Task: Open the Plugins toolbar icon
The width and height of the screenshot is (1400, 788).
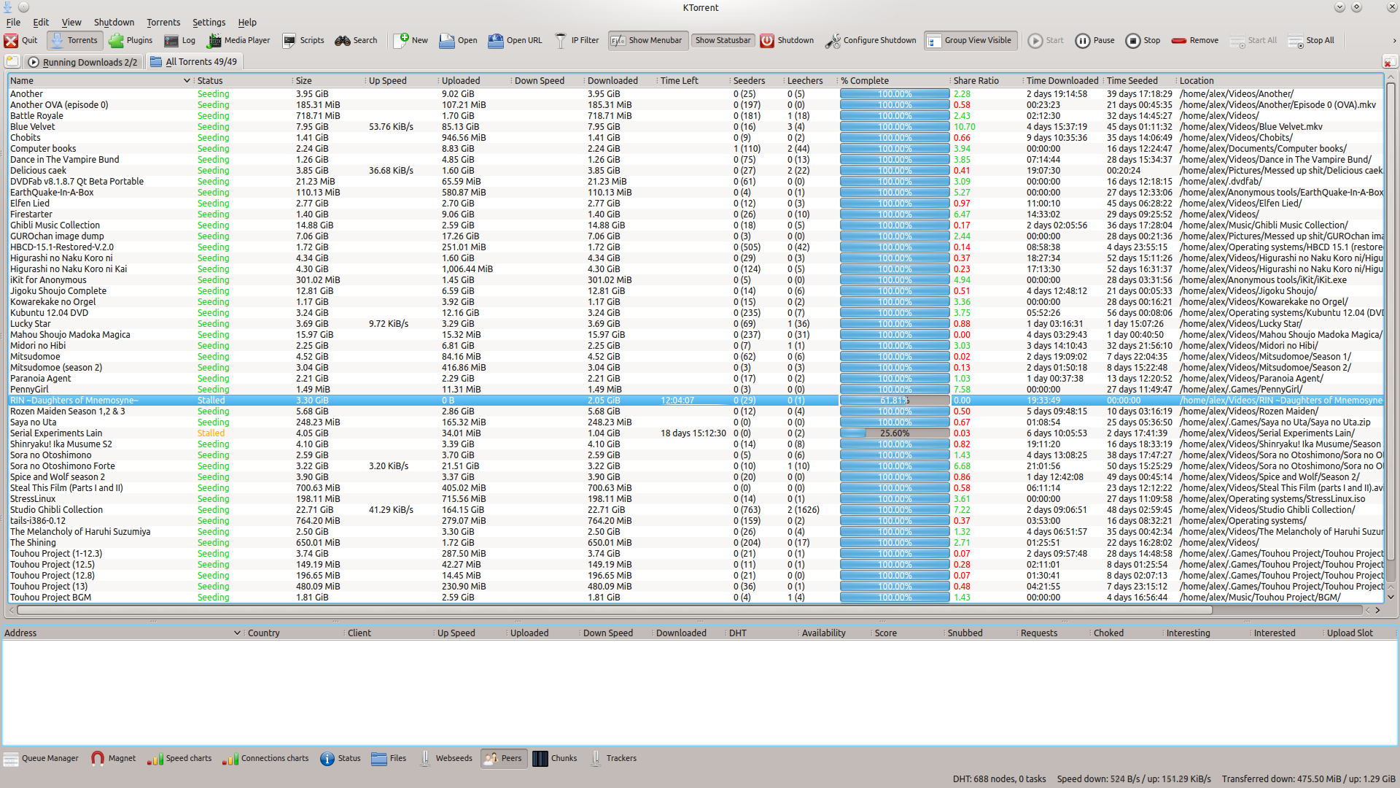Action: pos(131,41)
